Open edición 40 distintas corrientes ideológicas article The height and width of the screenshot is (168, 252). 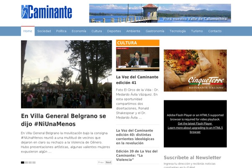(135, 136)
